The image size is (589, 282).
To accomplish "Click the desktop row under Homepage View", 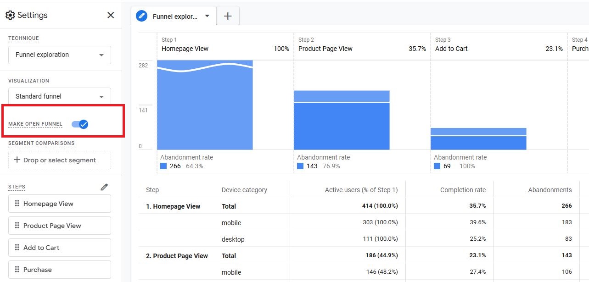I will (233, 239).
